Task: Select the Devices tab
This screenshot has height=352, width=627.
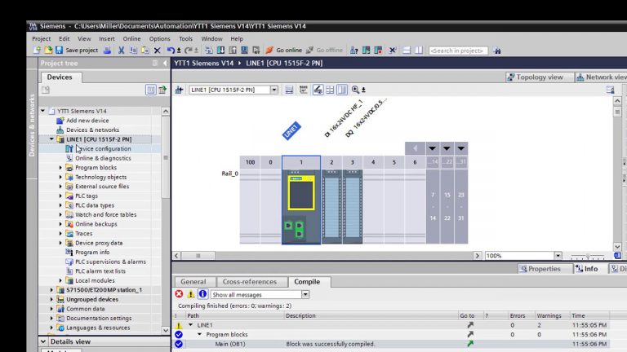Action: [x=60, y=77]
